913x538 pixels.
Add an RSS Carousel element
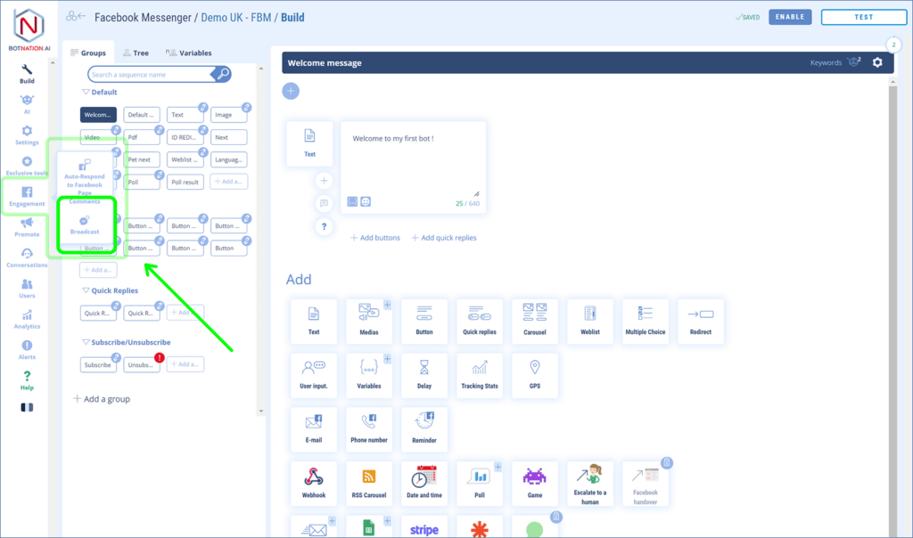369,483
